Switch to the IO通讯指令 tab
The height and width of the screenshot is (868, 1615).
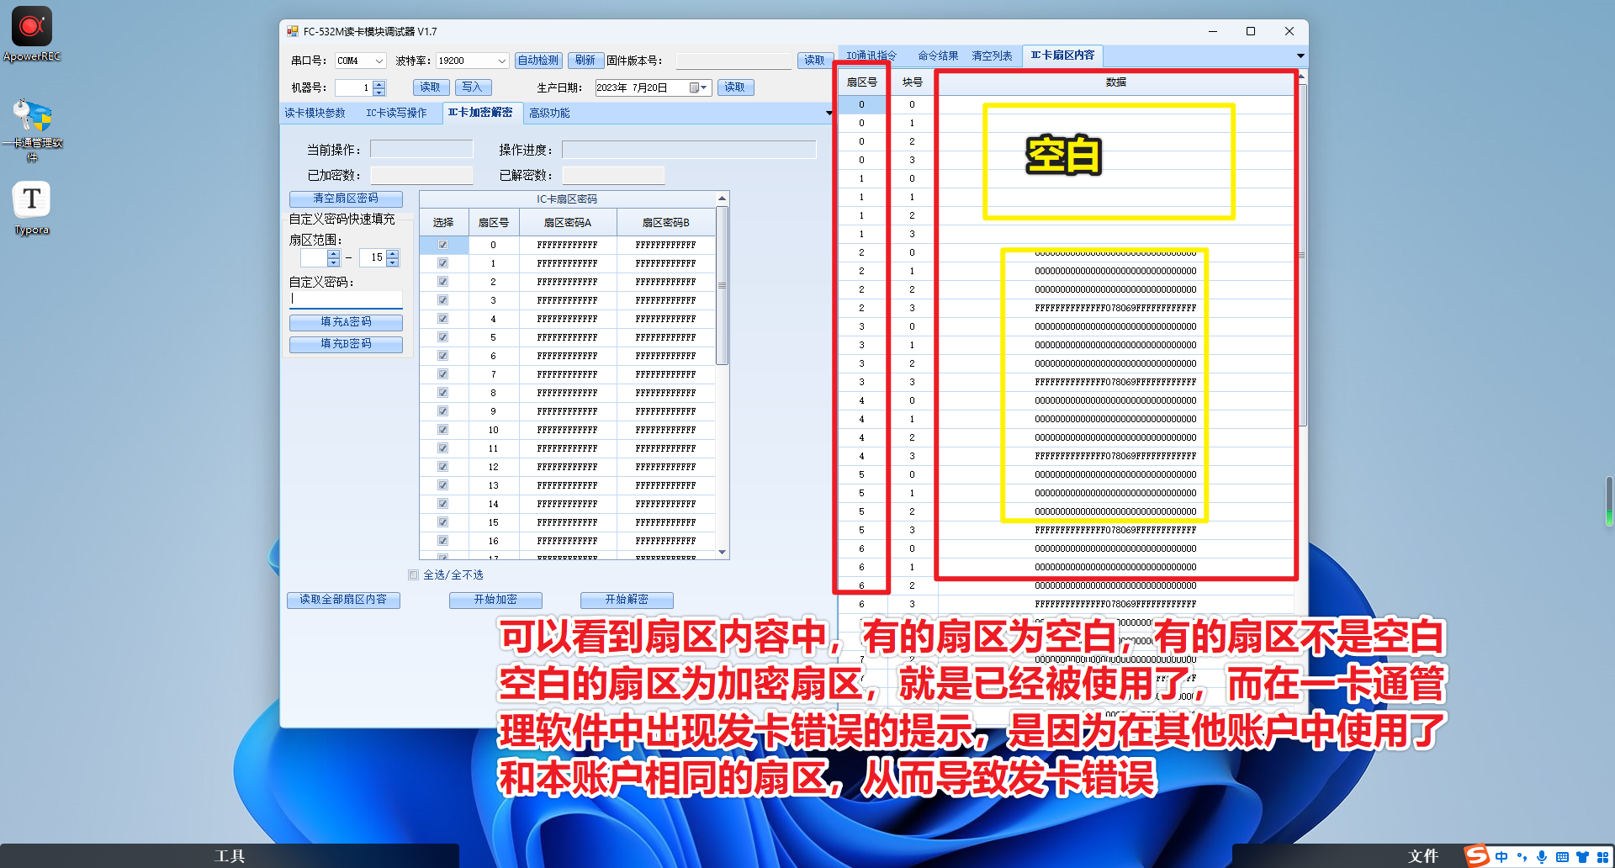click(872, 56)
